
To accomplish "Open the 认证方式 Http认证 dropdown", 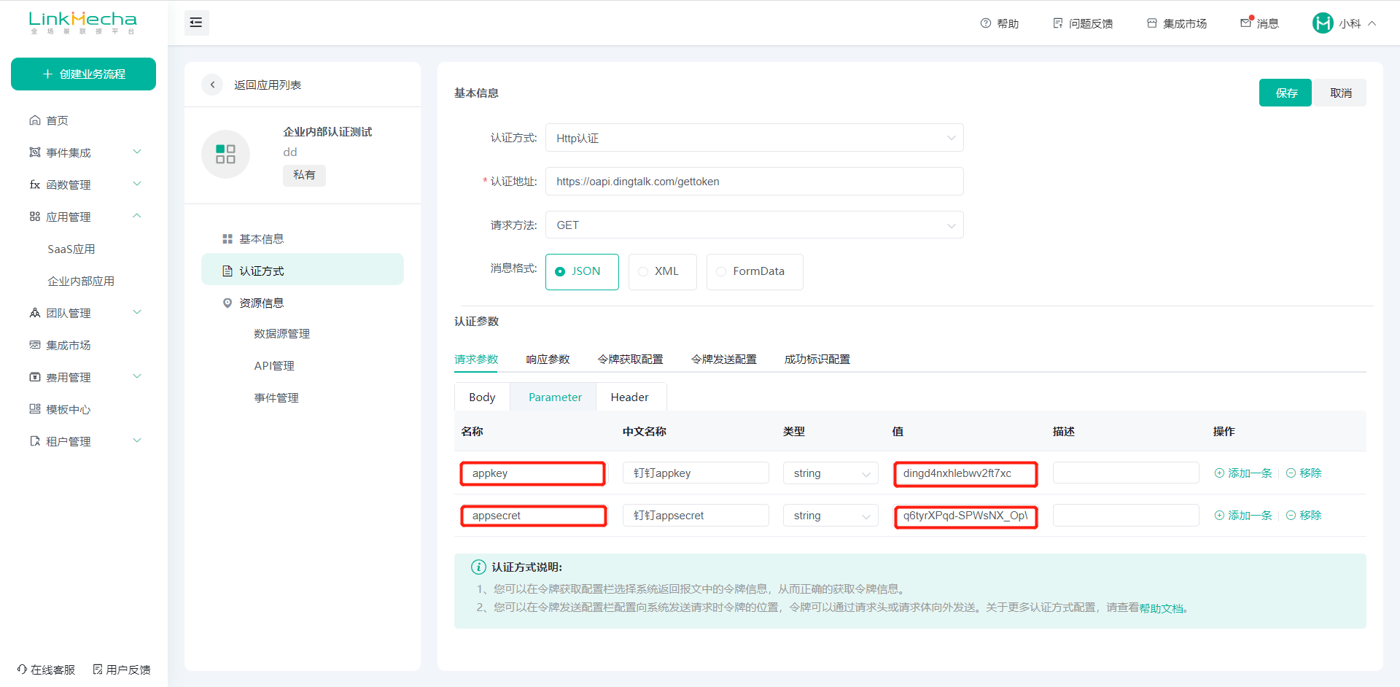I will click(x=755, y=138).
